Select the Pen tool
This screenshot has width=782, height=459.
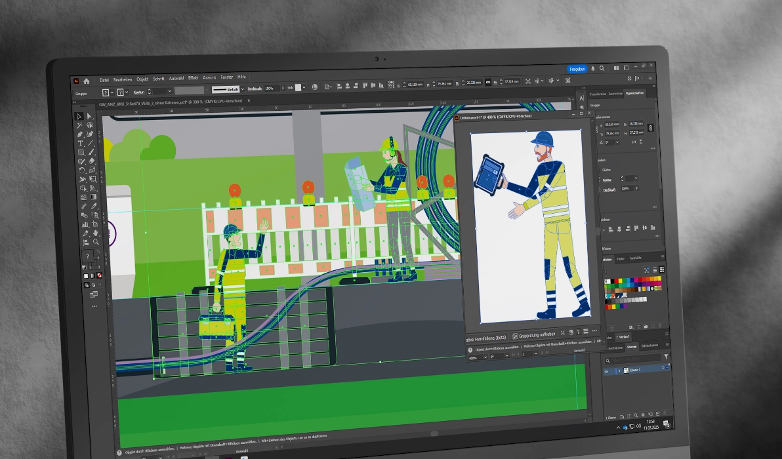[x=80, y=134]
